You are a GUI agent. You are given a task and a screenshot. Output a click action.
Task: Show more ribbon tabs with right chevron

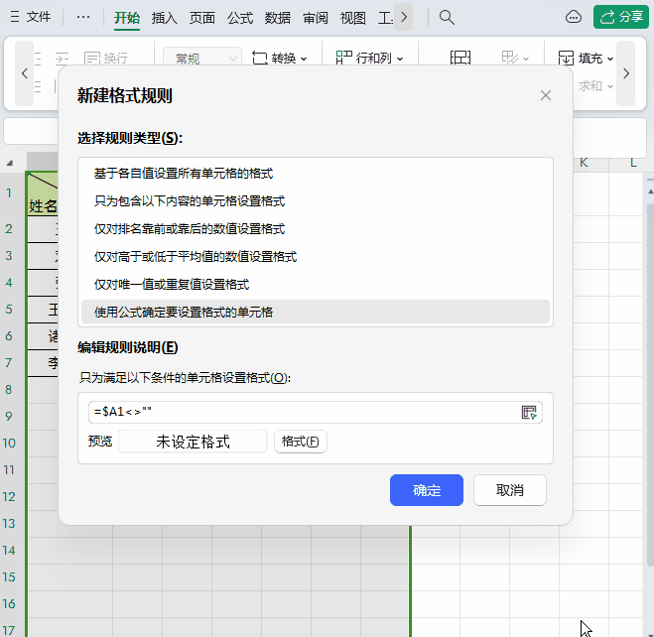[x=403, y=17]
